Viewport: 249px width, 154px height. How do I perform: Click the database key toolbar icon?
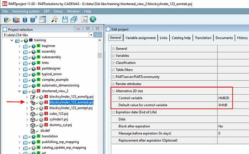7,20
